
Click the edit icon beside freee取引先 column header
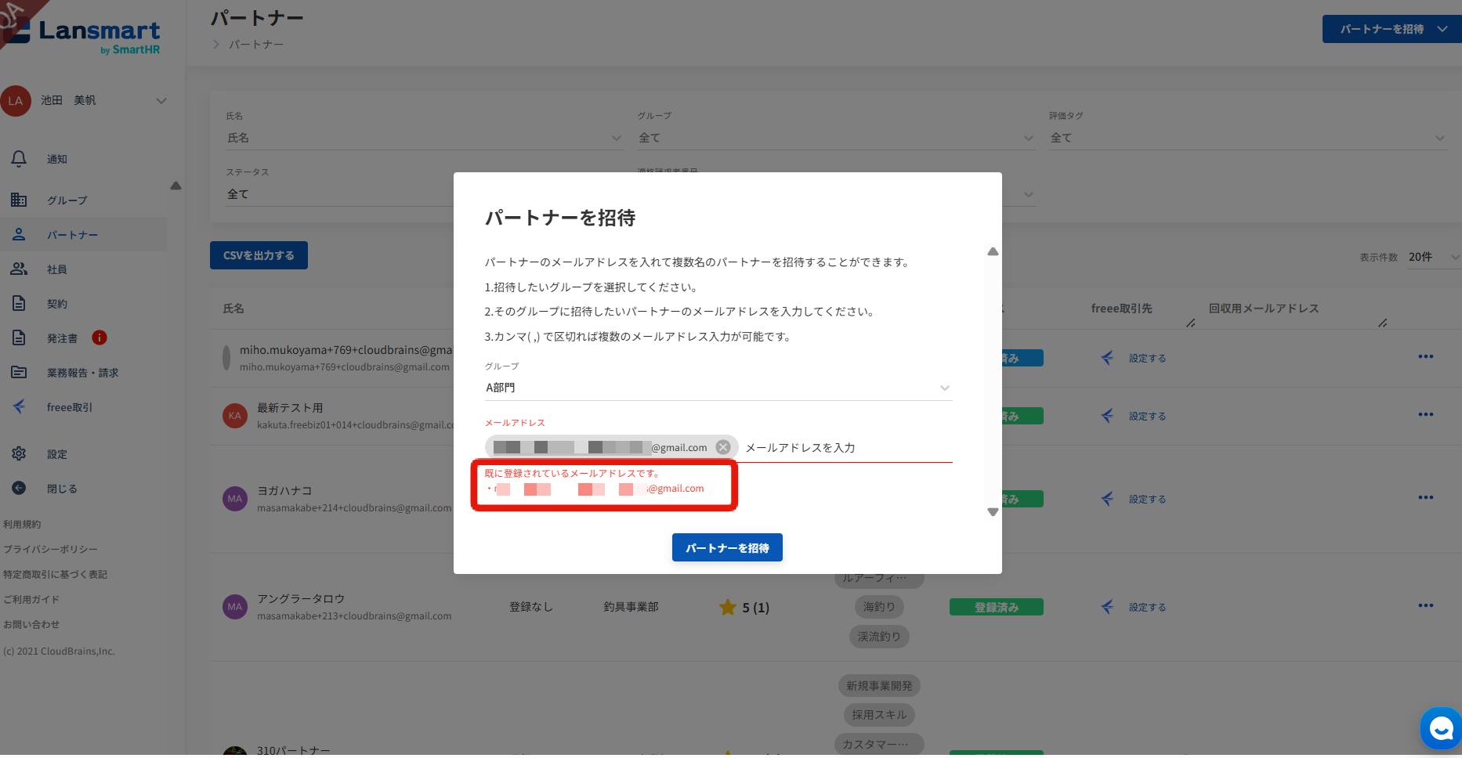tap(1190, 323)
